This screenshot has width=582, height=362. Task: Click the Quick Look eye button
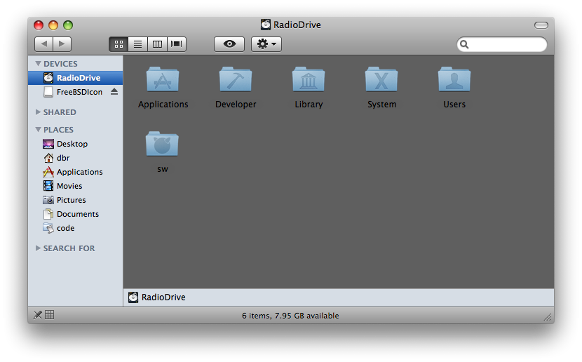coord(229,44)
